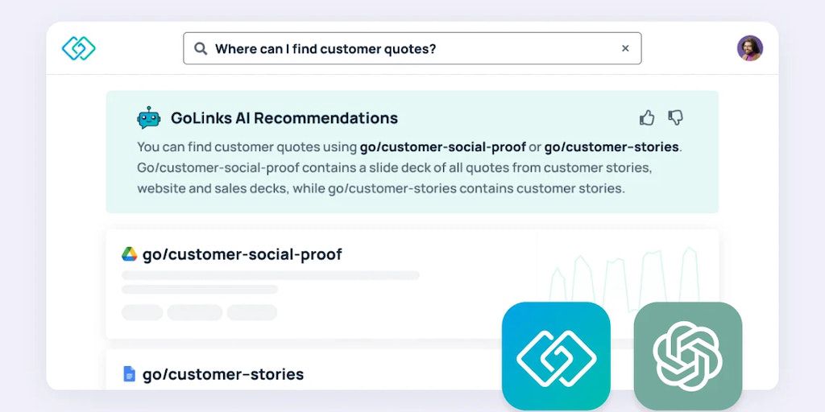Click the Google Drive icon
825x412 pixels.
pos(129,254)
